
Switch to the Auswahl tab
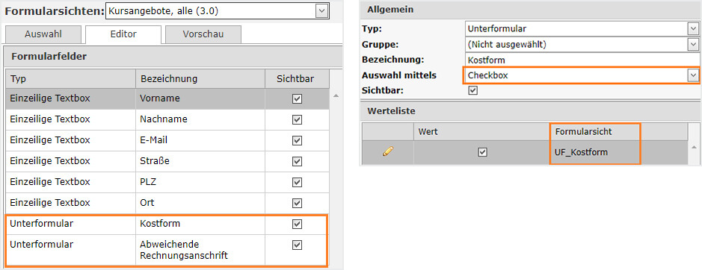pos(43,34)
